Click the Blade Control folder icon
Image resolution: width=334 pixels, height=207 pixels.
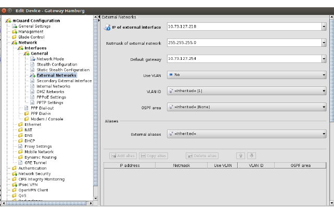click(x=14, y=37)
